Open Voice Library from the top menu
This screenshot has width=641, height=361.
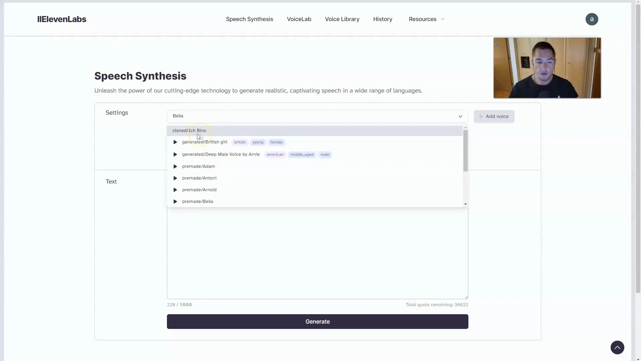pos(342,19)
